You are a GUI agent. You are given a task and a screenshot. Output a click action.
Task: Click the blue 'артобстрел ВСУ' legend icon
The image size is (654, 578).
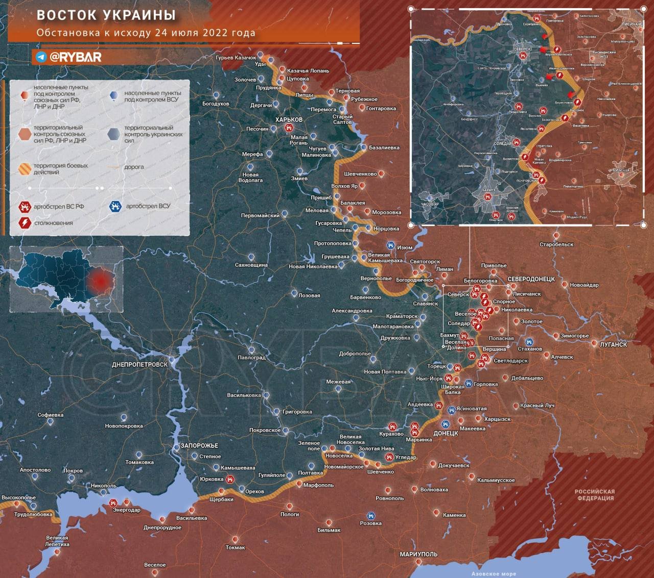point(115,206)
